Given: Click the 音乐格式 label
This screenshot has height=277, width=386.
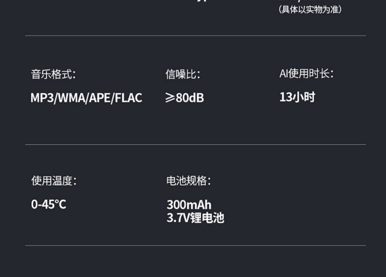Looking at the screenshot, I should pyautogui.click(x=53, y=74).
